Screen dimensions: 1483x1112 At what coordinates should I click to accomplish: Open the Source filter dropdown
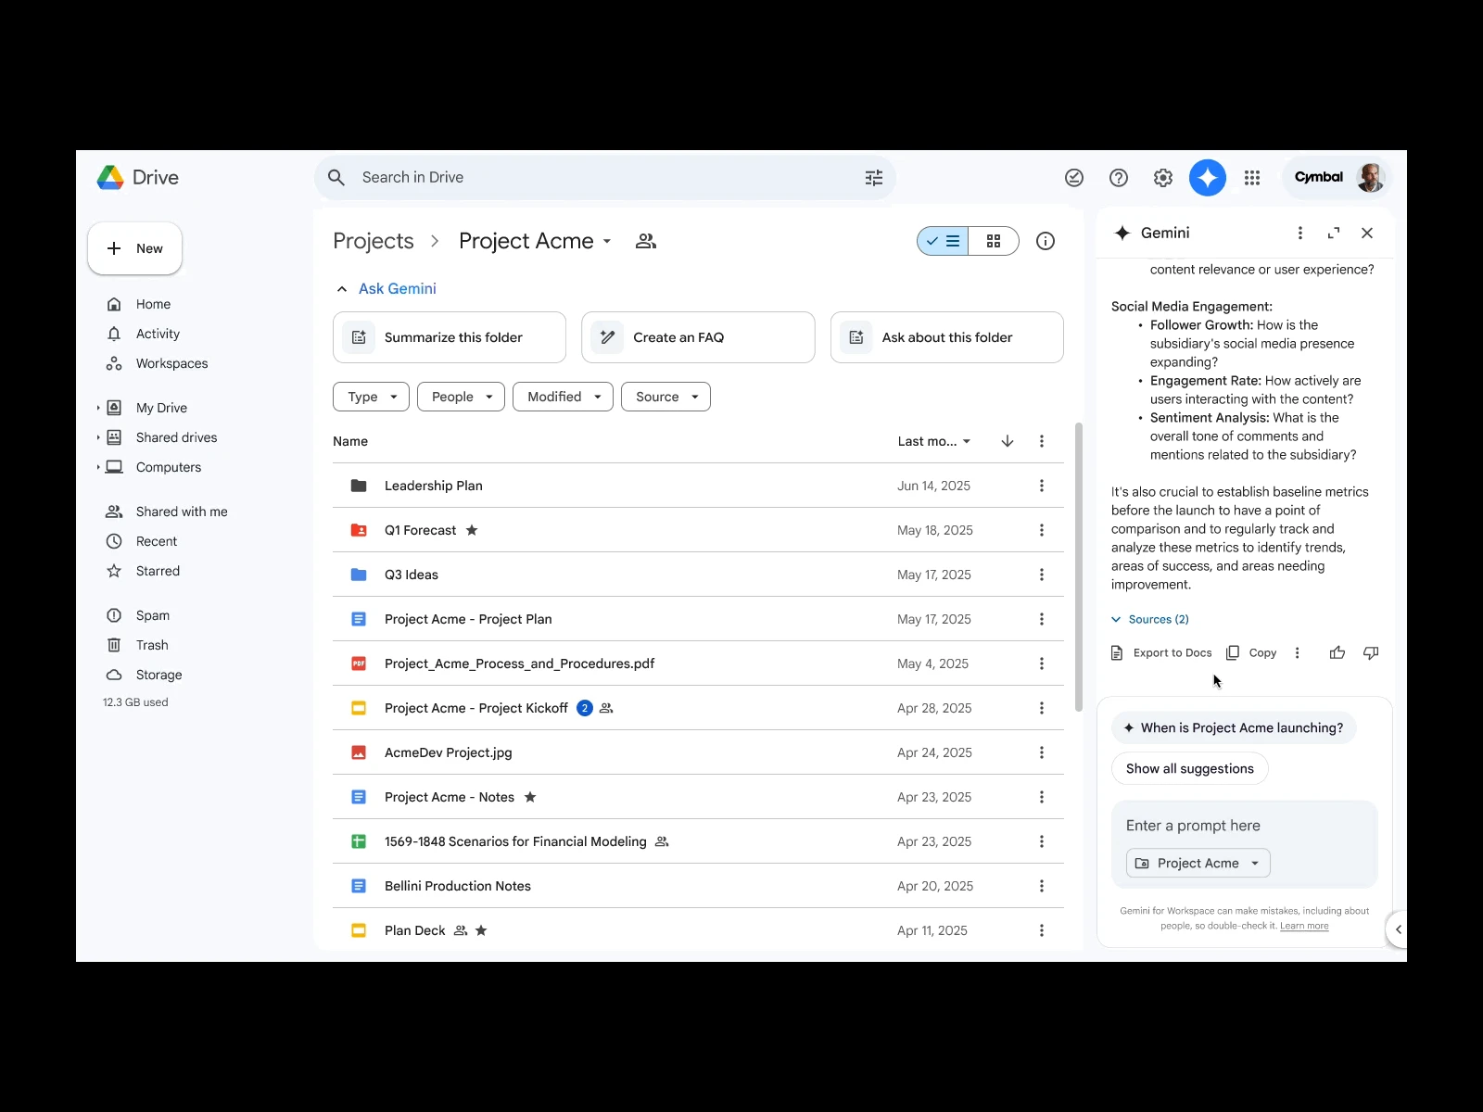point(665,397)
